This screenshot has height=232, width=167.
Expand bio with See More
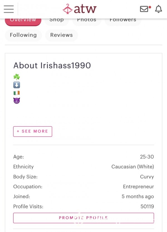pyautogui.click(x=33, y=131)
